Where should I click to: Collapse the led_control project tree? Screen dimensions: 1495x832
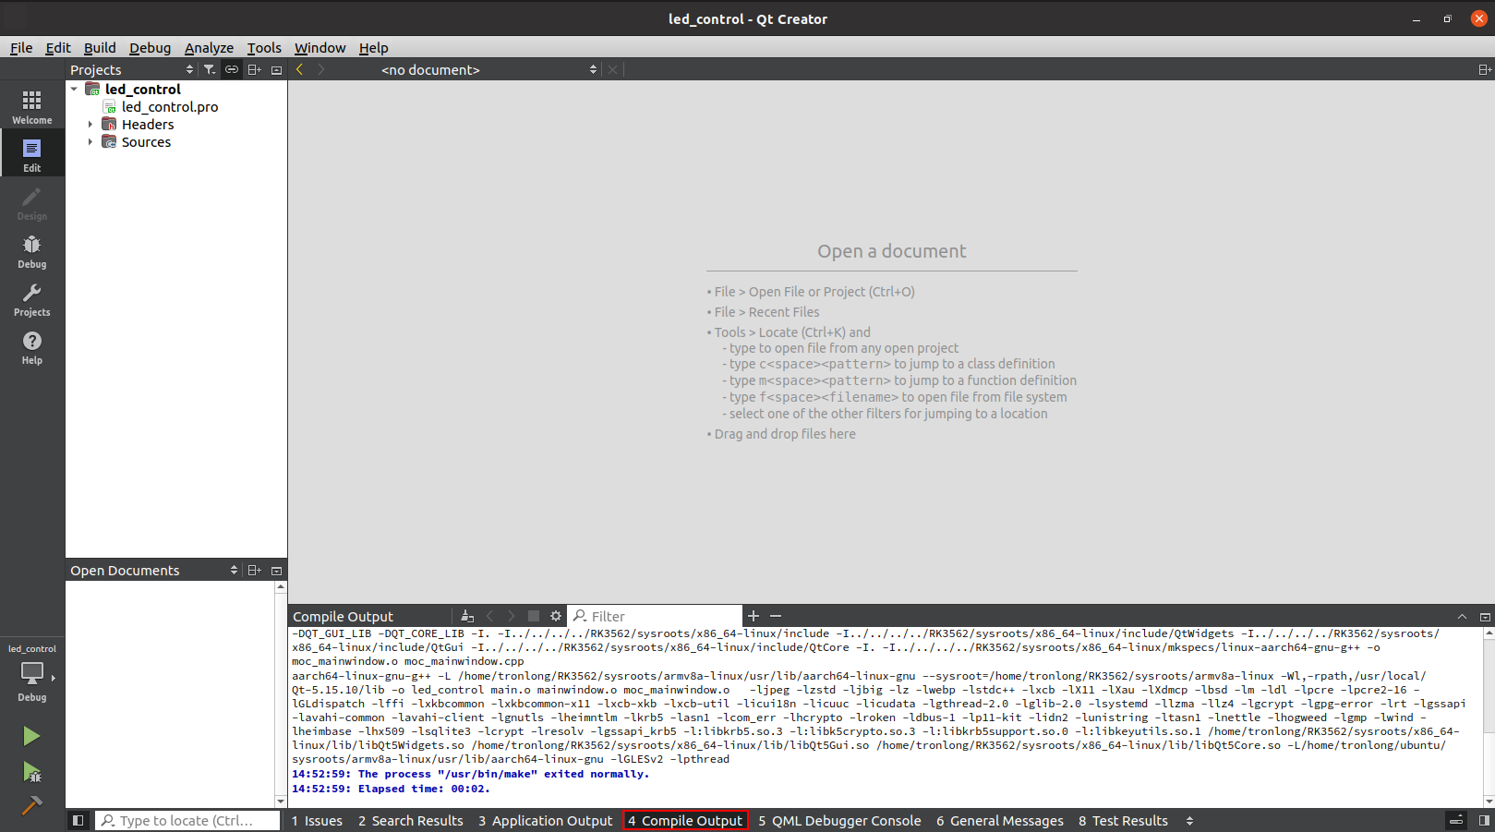coord(74,89)
